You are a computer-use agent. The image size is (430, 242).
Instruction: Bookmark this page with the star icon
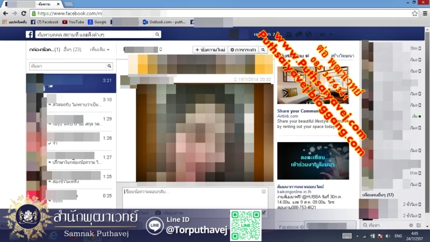tap(414, 13)
